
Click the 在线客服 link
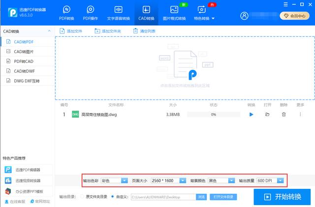point(15,202)
